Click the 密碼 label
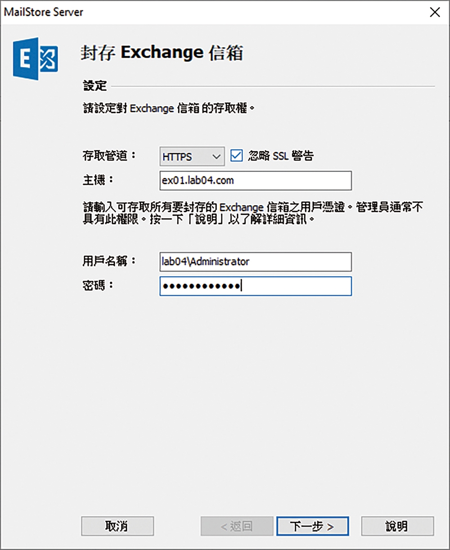This screenshot has width=450, height=550. (98, 285)
